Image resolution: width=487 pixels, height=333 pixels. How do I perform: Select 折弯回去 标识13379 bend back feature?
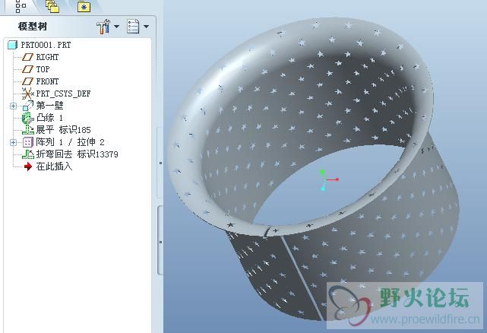tap(77, 154)
